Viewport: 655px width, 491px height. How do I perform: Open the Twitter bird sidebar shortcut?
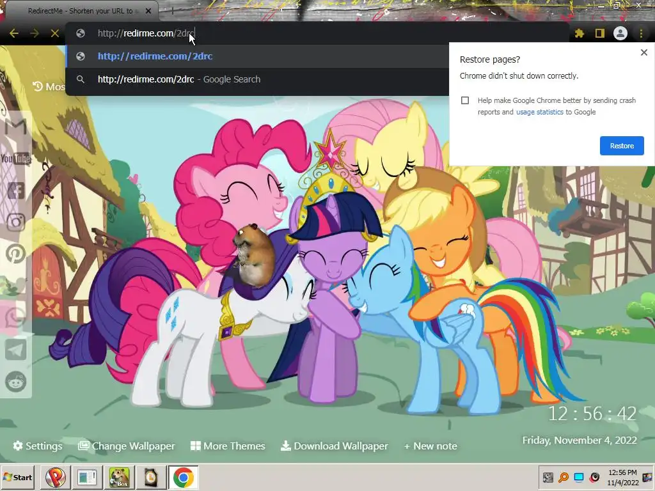(15, 286)
